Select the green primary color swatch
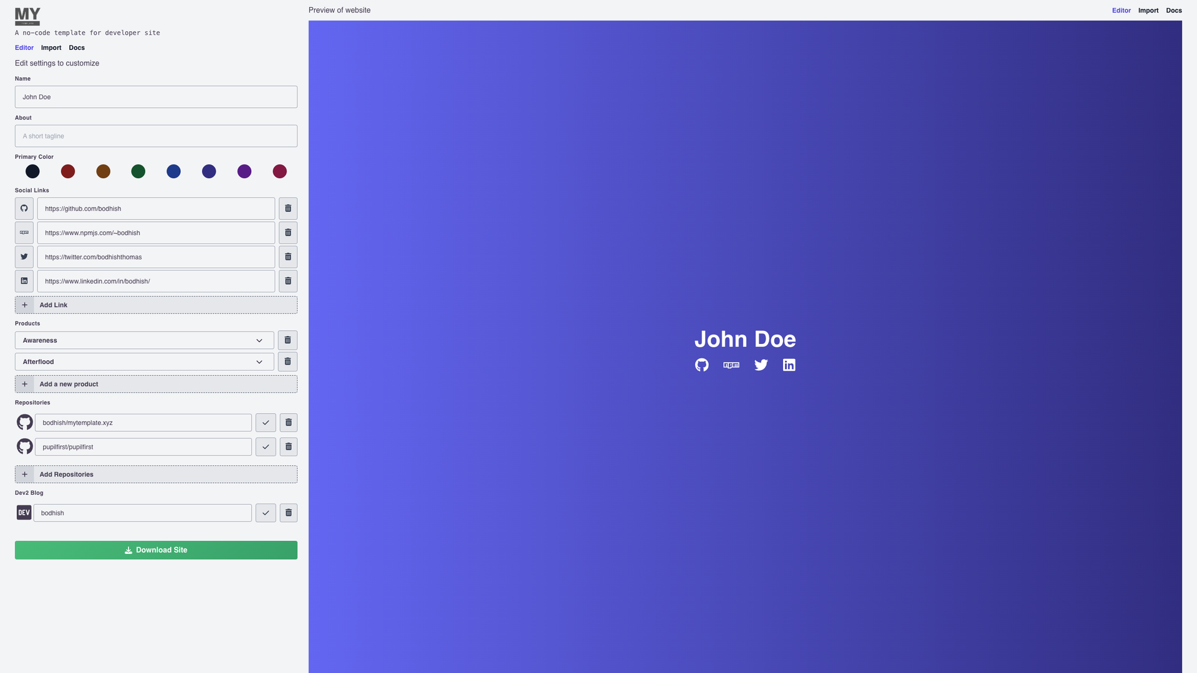 138,171
